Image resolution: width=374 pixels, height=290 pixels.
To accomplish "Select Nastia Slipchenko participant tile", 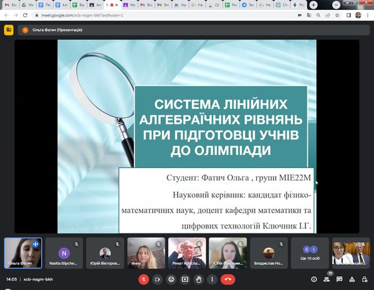I will point(64,253).
